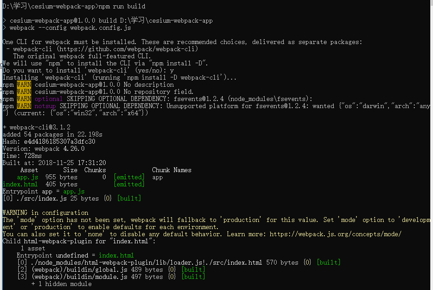Click the 'Chunk Names' column header

tap(172, 170)
